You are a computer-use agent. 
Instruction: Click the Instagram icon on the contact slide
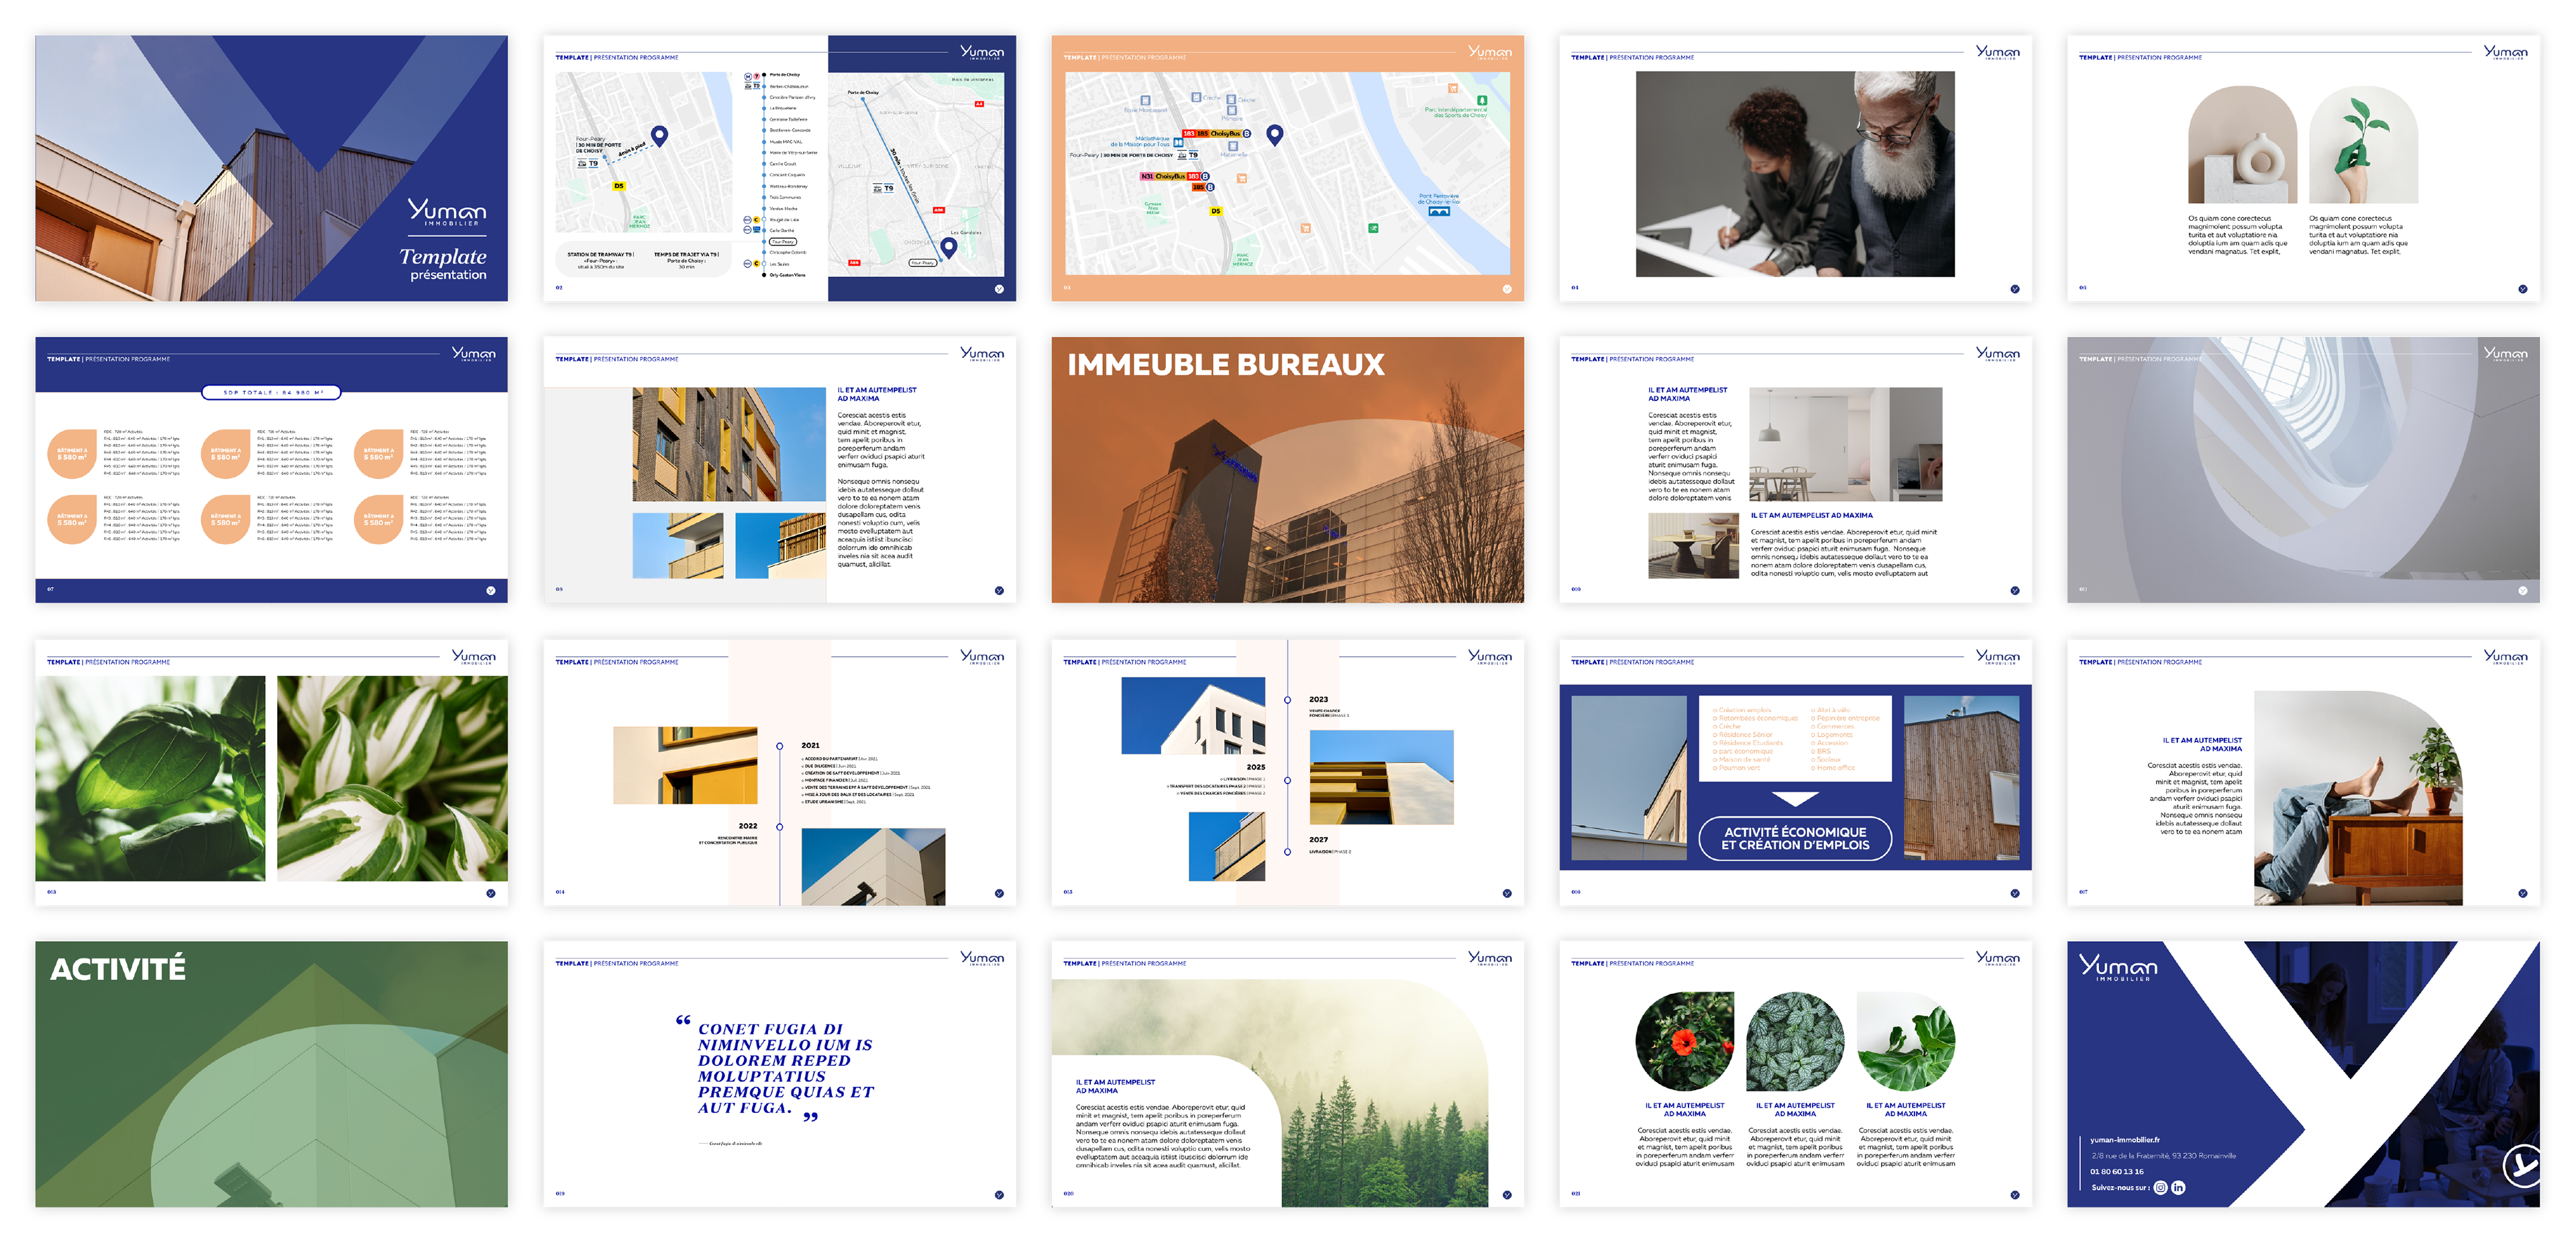click(x=2160, y=1188)
